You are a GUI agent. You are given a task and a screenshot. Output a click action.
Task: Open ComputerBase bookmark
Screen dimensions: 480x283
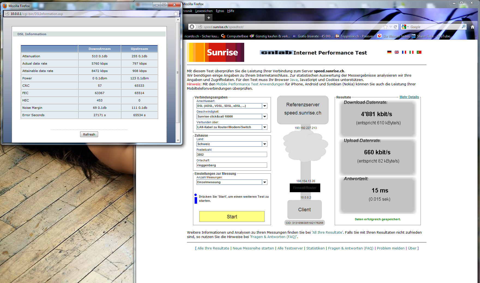(235, 36)
